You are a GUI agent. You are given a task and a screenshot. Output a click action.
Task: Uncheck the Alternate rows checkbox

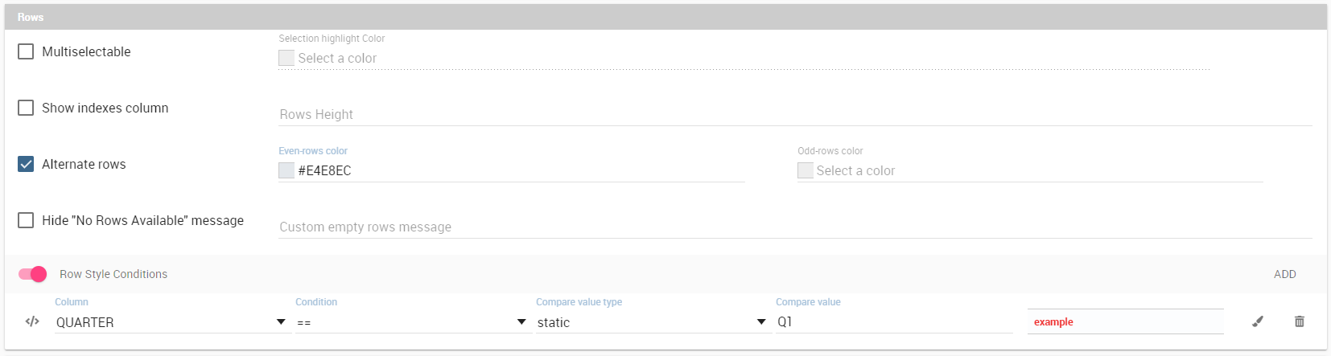pos(26,164)
